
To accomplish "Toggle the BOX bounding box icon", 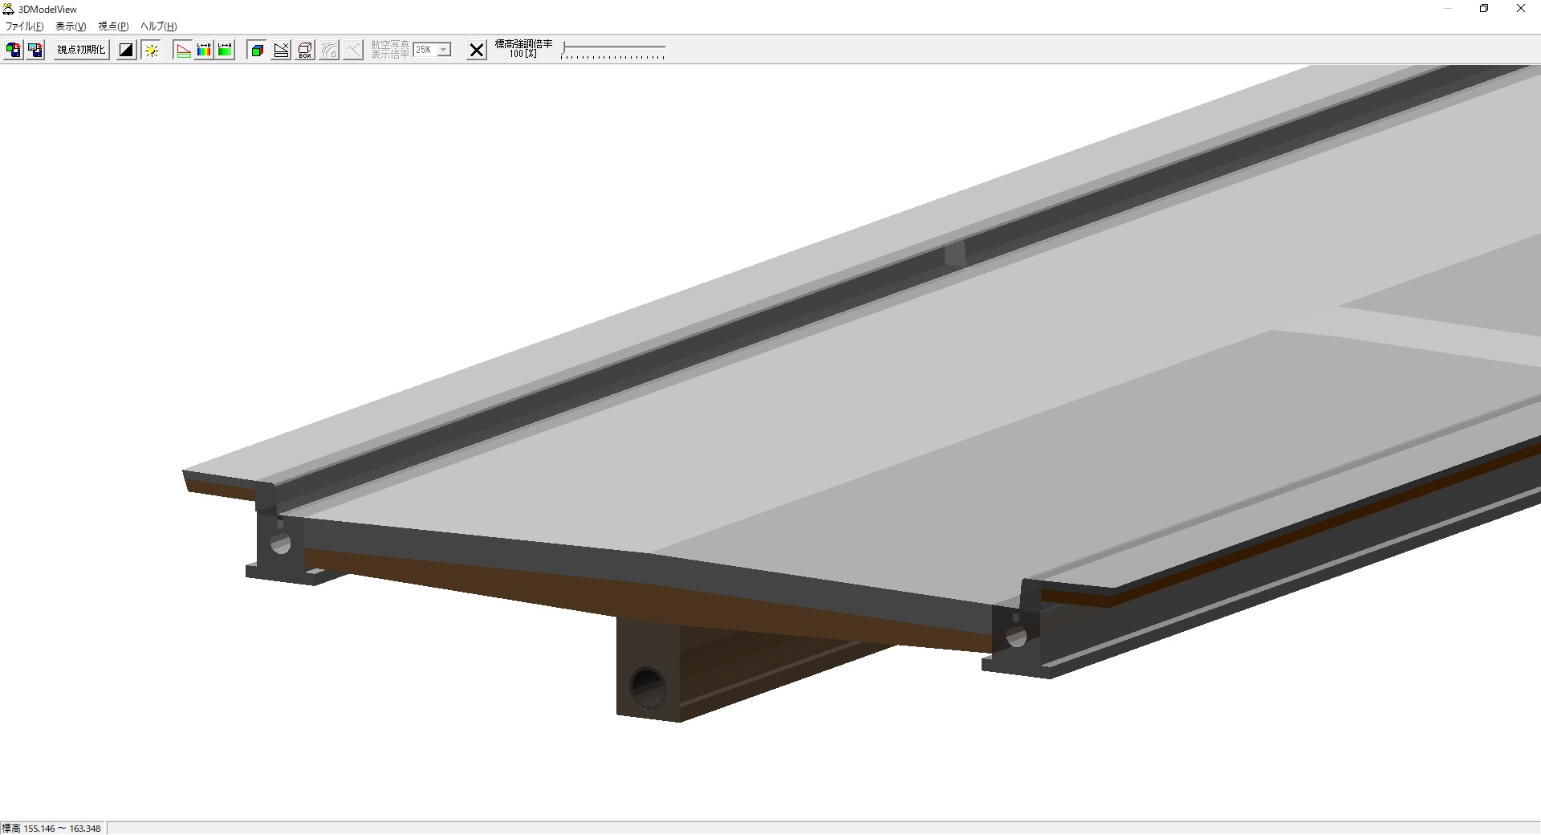I will click(305, 50).
